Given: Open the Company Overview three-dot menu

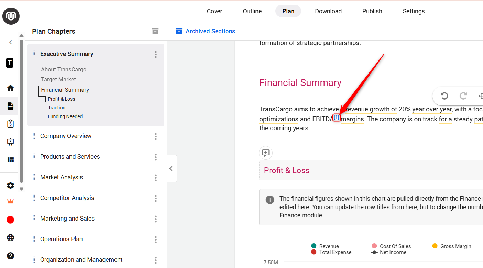Looking at the screenshot, I should point(156,136).
